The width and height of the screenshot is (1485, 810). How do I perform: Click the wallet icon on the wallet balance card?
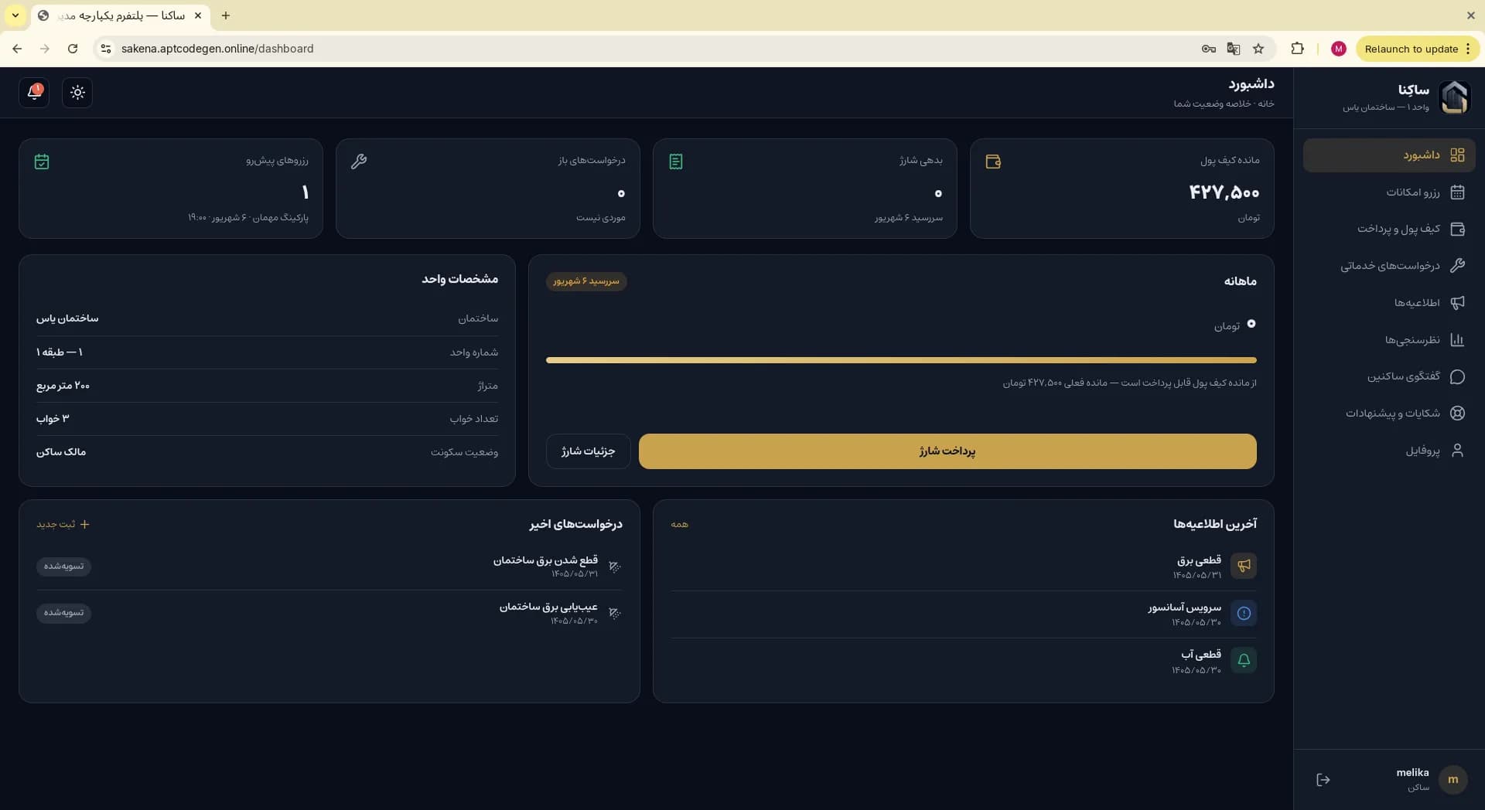(993, 162)
